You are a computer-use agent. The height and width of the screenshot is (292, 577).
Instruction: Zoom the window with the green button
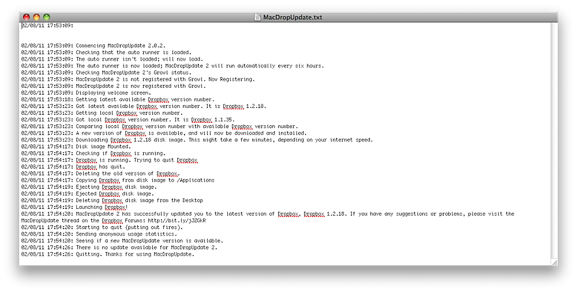[x=46, y=17]
